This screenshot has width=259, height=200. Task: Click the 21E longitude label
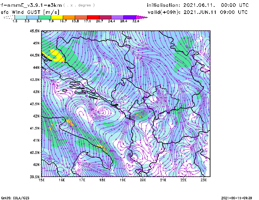point(163,180)
